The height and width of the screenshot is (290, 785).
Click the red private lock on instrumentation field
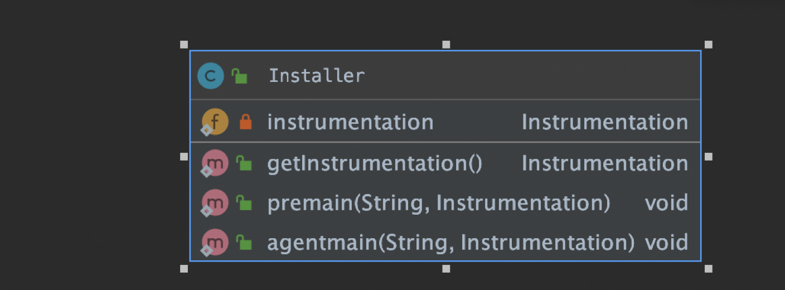tap(245, 122)
